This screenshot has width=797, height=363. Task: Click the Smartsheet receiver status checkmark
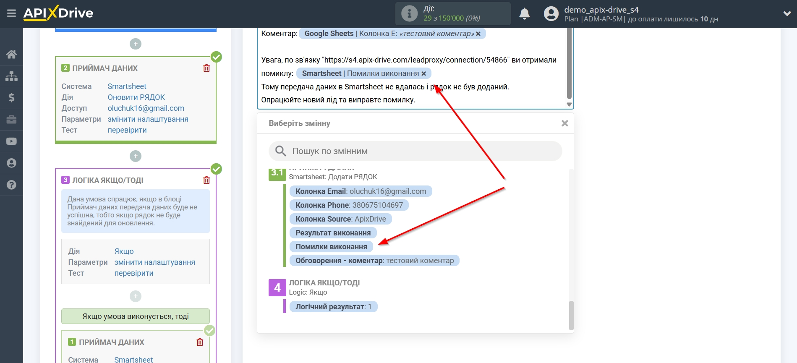pyautogui.click(x=216, y=57)
